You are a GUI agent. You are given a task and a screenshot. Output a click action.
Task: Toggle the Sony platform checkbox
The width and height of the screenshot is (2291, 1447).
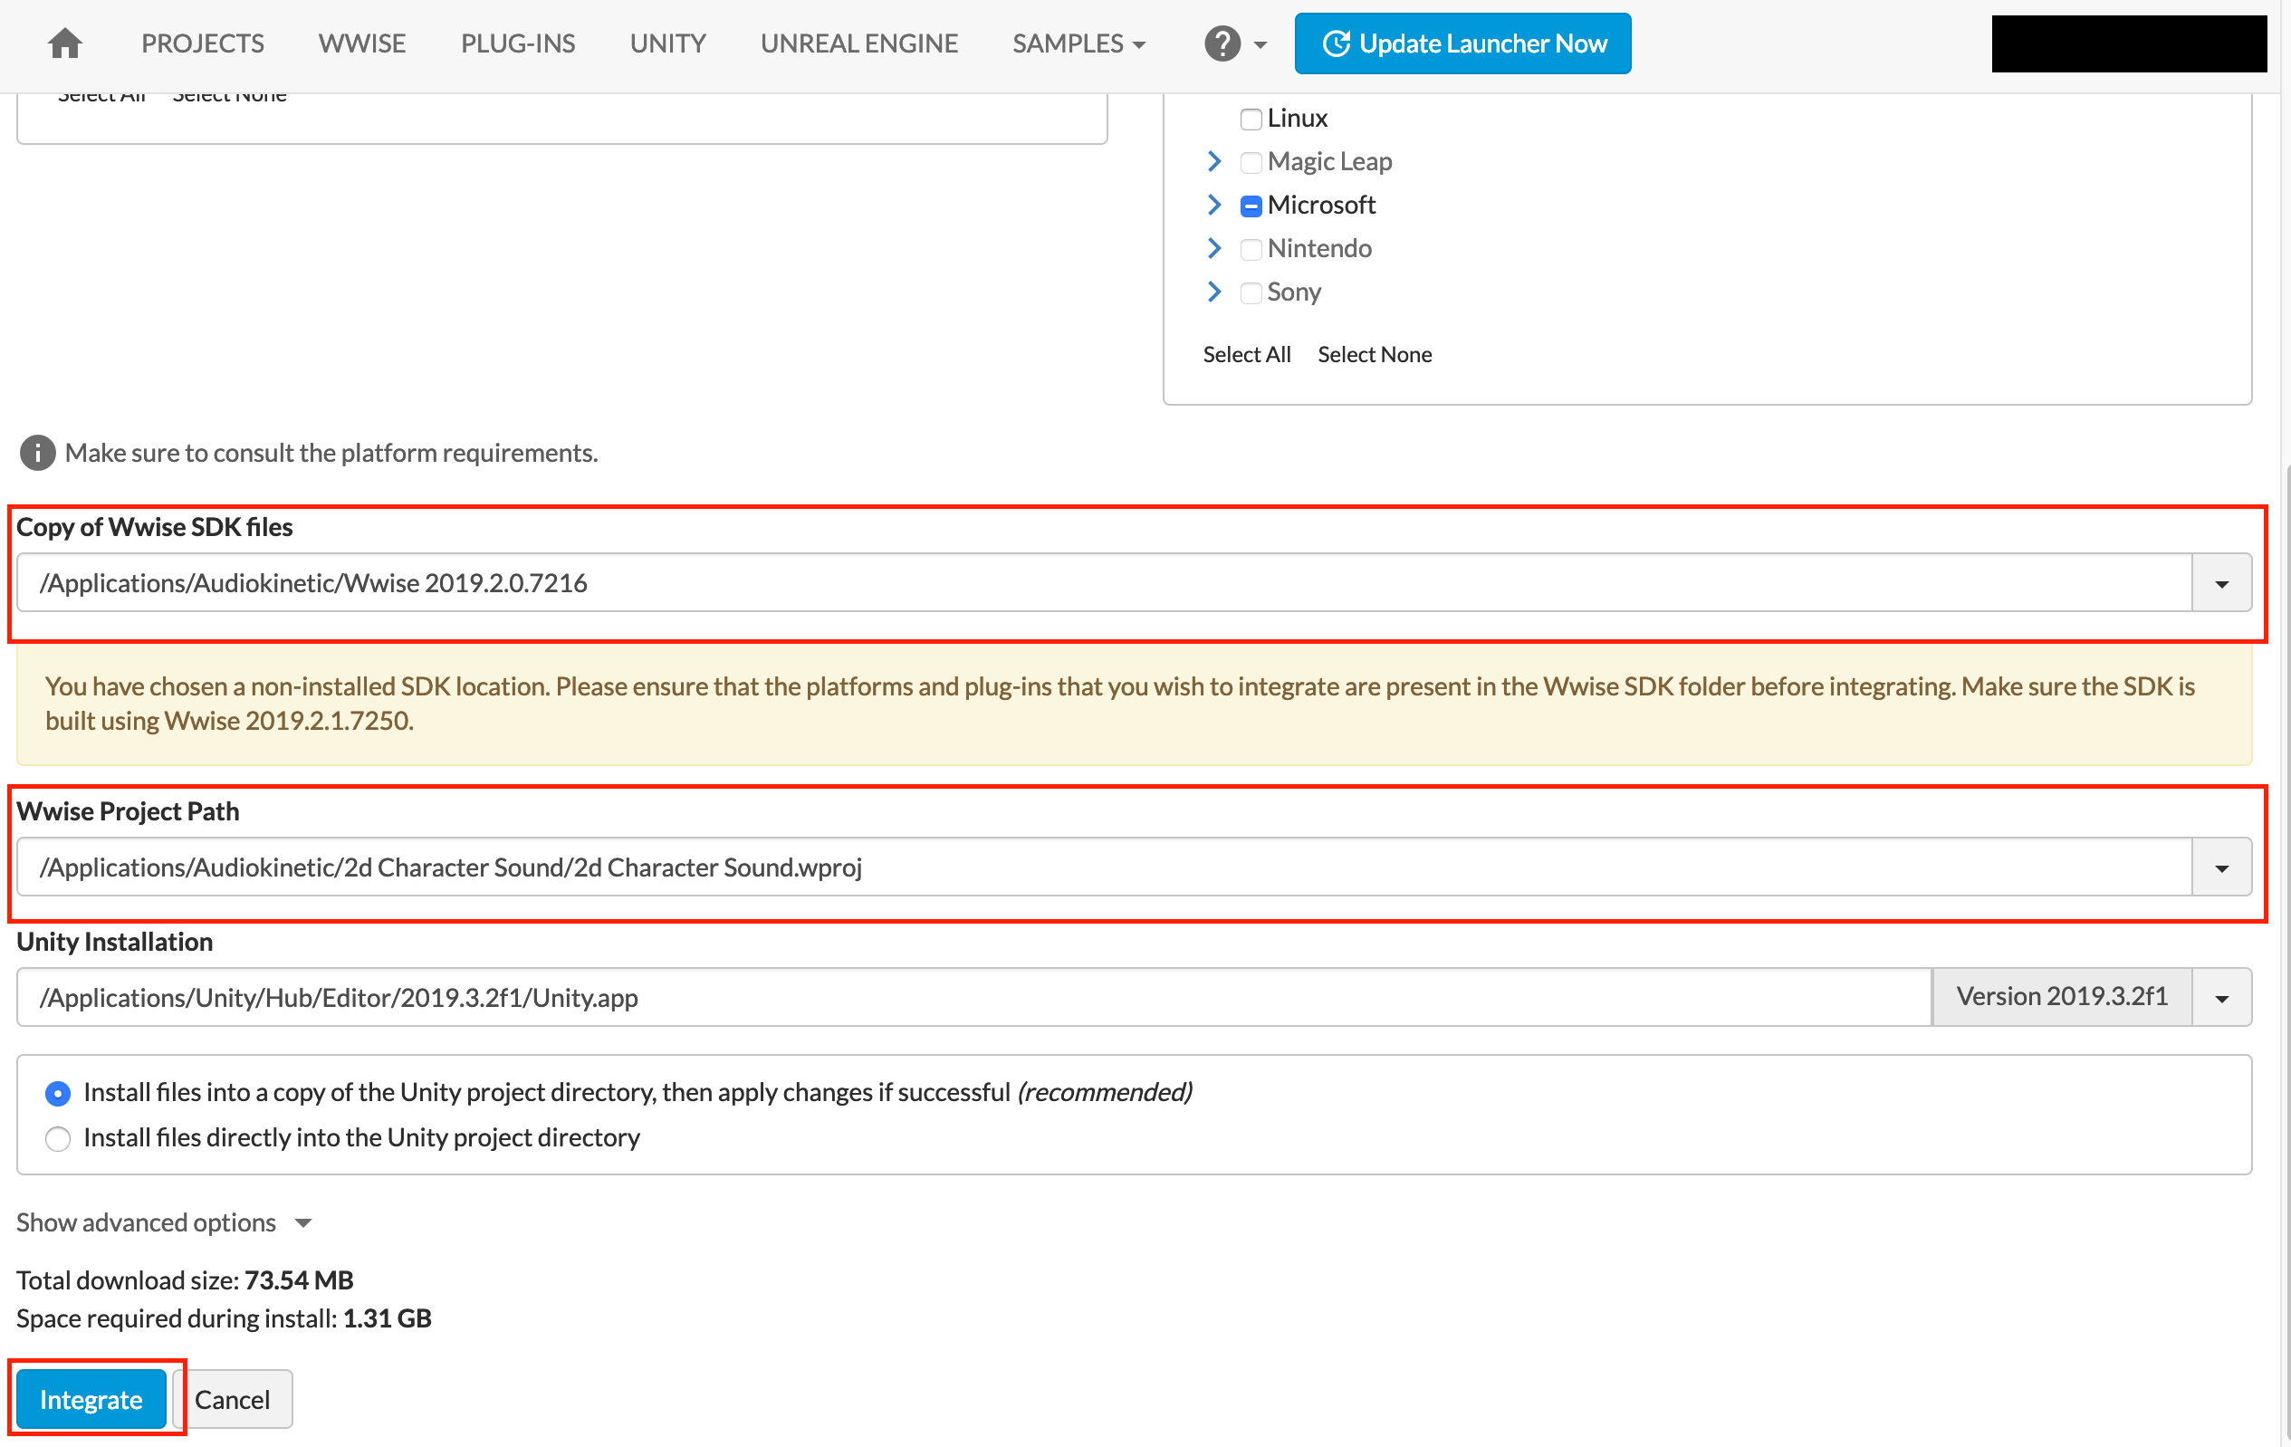click(x=1251, y=293)
